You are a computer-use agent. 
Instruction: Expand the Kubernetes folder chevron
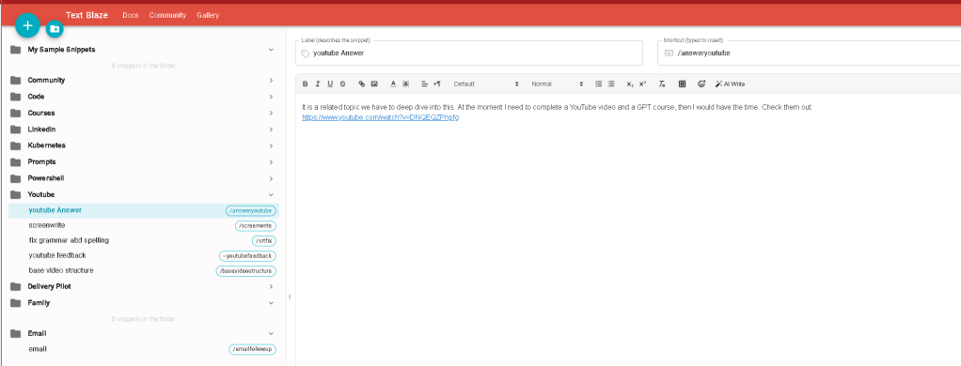coord(271,145)
